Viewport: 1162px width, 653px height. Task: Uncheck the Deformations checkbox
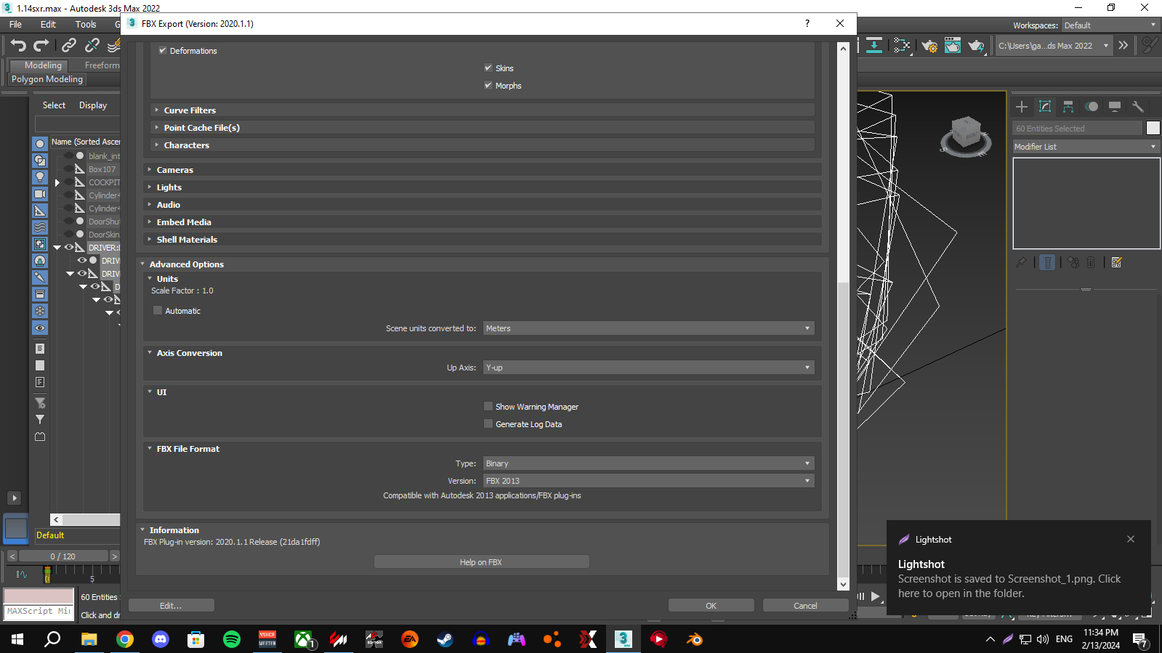pyautogui.click(x=163, y=51)
